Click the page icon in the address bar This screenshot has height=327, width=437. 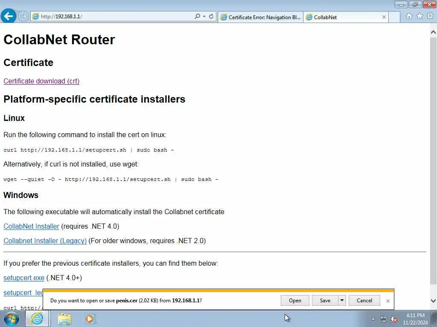35,17
